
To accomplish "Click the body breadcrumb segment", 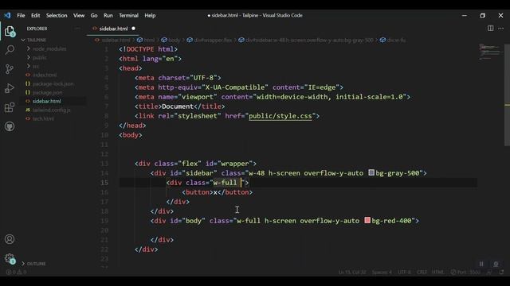I will click(x=174, y=41).
